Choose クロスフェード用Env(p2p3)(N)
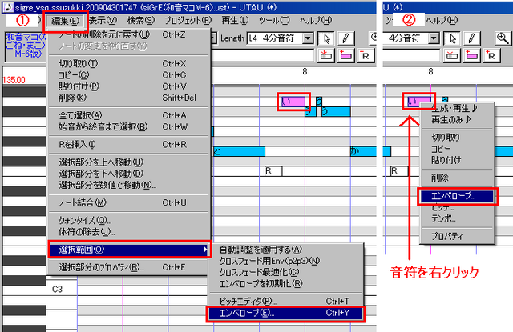Screen dimensions: 513x332 [285, 261]
